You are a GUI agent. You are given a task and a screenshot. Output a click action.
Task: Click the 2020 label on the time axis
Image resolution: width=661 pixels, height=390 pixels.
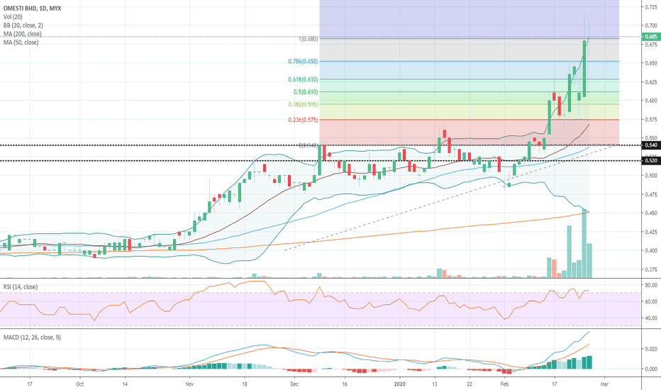pyautogui.click(x=399, y=384)
